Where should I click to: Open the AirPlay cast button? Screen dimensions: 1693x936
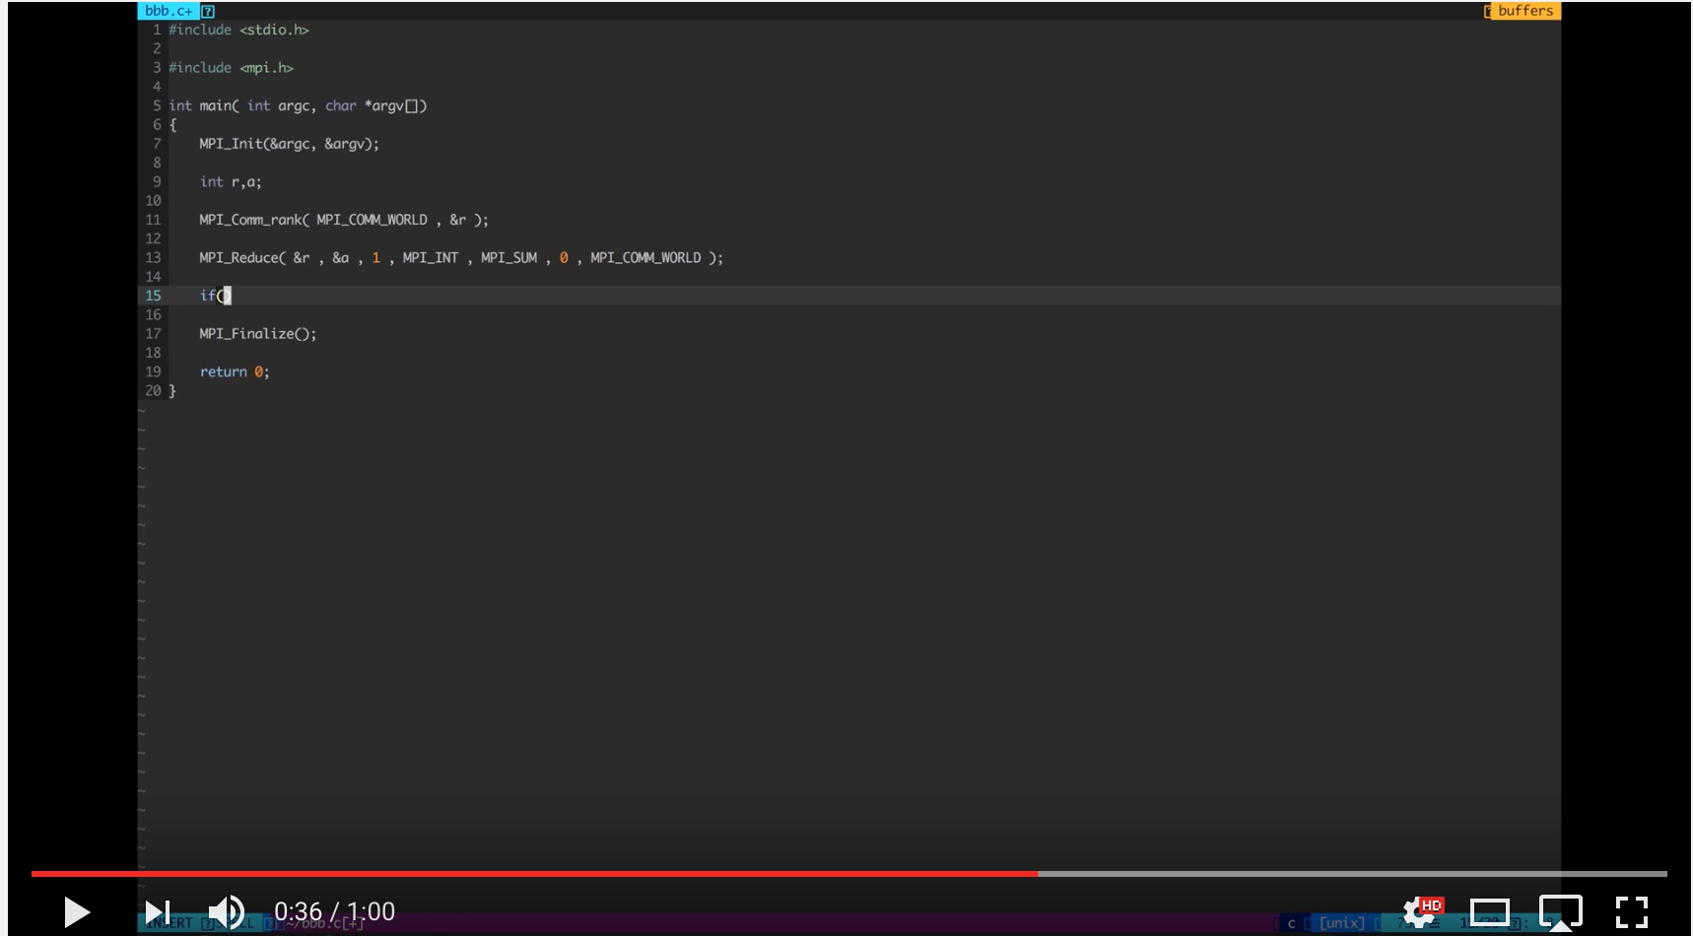(x=1561, y=912)
